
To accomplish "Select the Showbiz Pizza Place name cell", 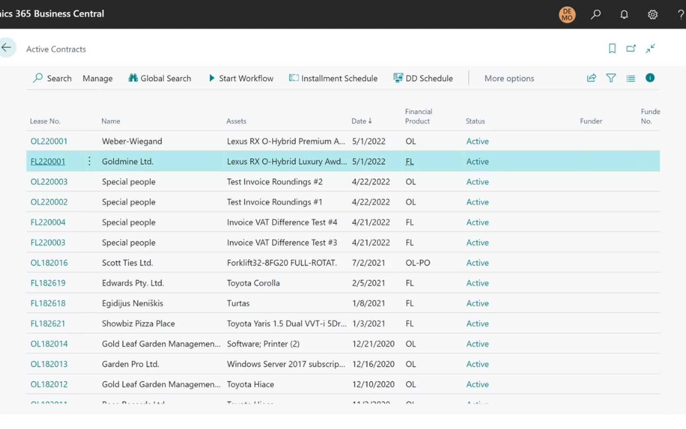I will point(138,323).
